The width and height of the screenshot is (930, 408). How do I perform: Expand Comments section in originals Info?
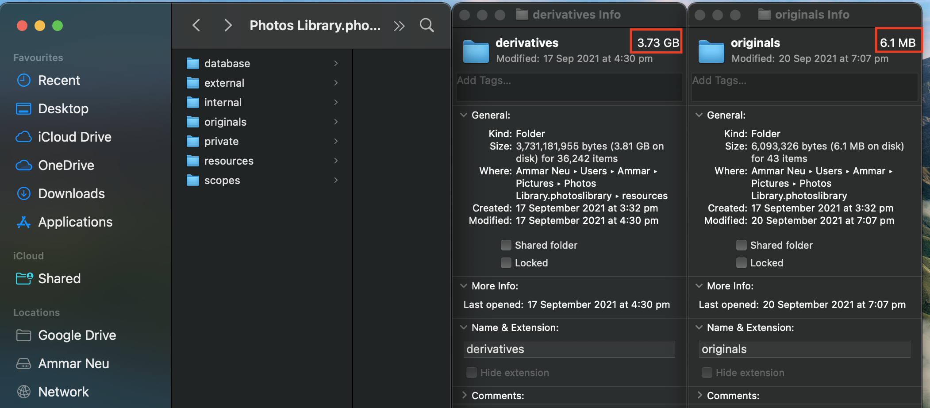(x=699, y=395)
